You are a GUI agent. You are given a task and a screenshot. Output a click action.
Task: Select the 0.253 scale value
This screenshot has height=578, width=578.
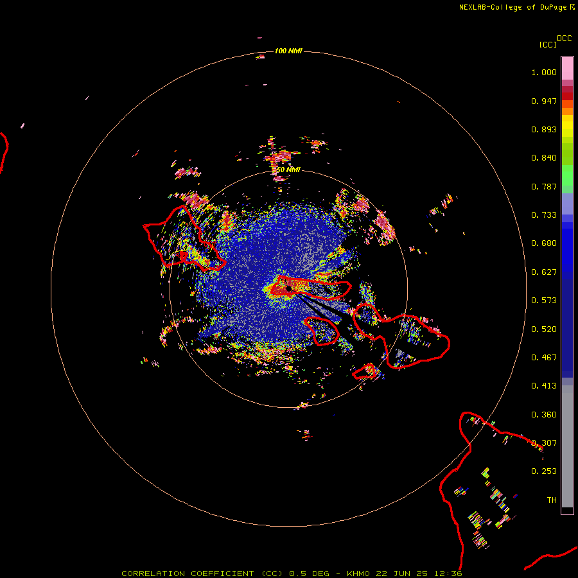click(x=544, y=471)
